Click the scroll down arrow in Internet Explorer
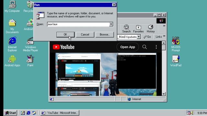 click(164, 94)
